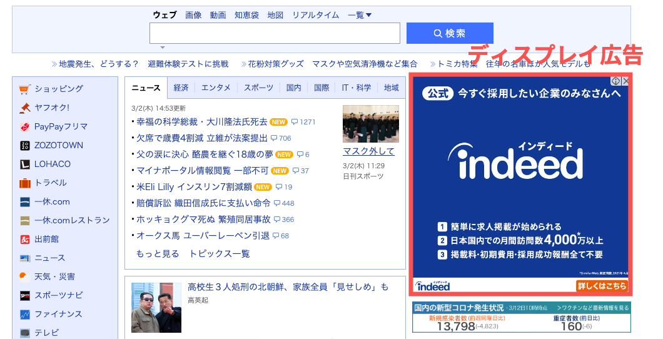Open 米Eli Lilly インスリン7割減額 headline

pos(194,187)
